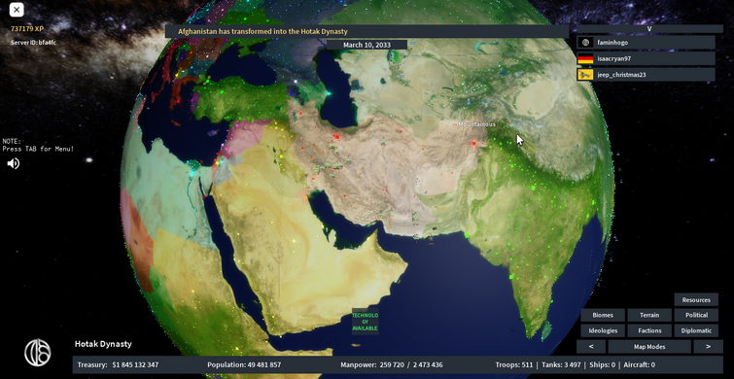Click the Map Modes label button
The height and width of the screenshot is (379, 734).
coord(649,347)
